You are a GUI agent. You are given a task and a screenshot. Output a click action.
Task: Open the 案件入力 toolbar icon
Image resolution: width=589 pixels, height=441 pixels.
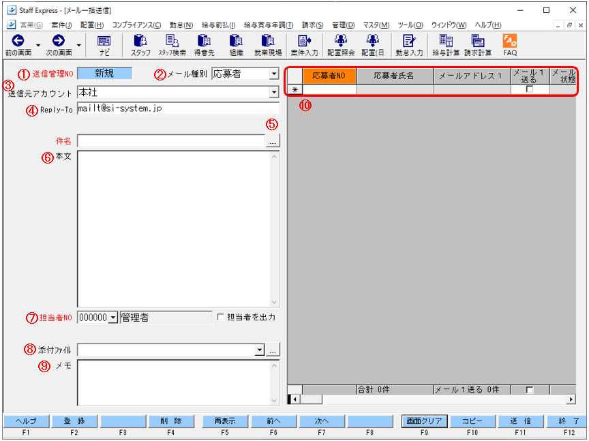click(304, 41)
